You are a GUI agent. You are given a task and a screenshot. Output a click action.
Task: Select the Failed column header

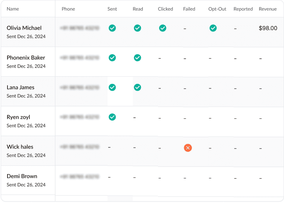coord(189,9)
